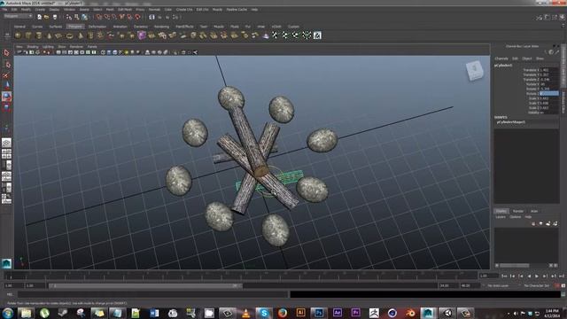Toggle Make selected object live
This screenshot has height=319, width=567.
coord(138,17)
